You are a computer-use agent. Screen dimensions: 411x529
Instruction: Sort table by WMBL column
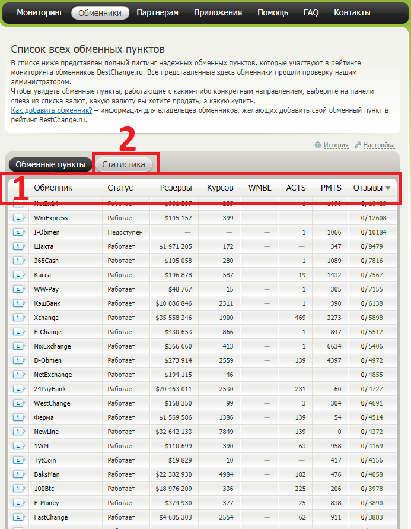tap(260, 188)
